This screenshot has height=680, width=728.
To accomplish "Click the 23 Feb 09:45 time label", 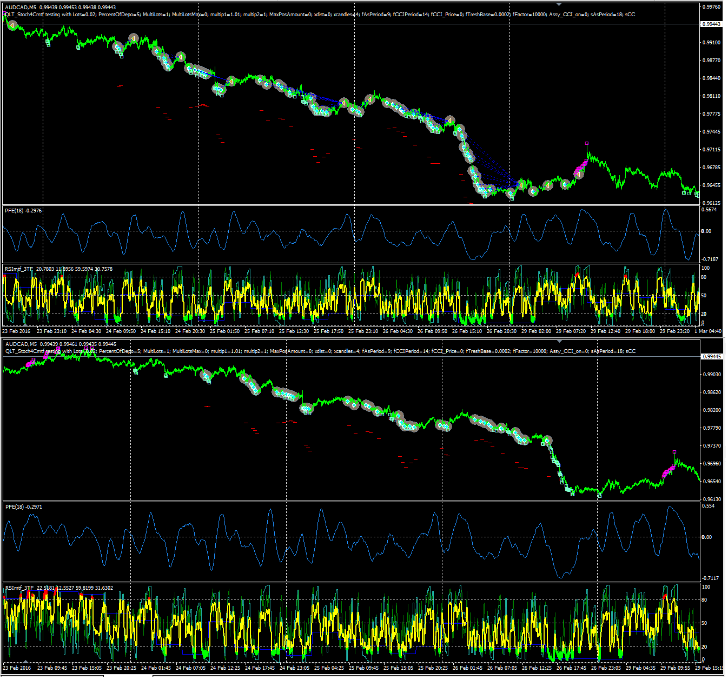I will tap(52, 668).
